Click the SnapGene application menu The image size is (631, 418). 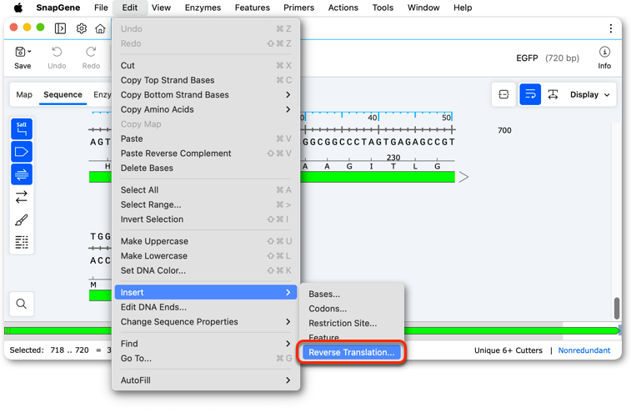pyautogui.click(x=58, y=8)
